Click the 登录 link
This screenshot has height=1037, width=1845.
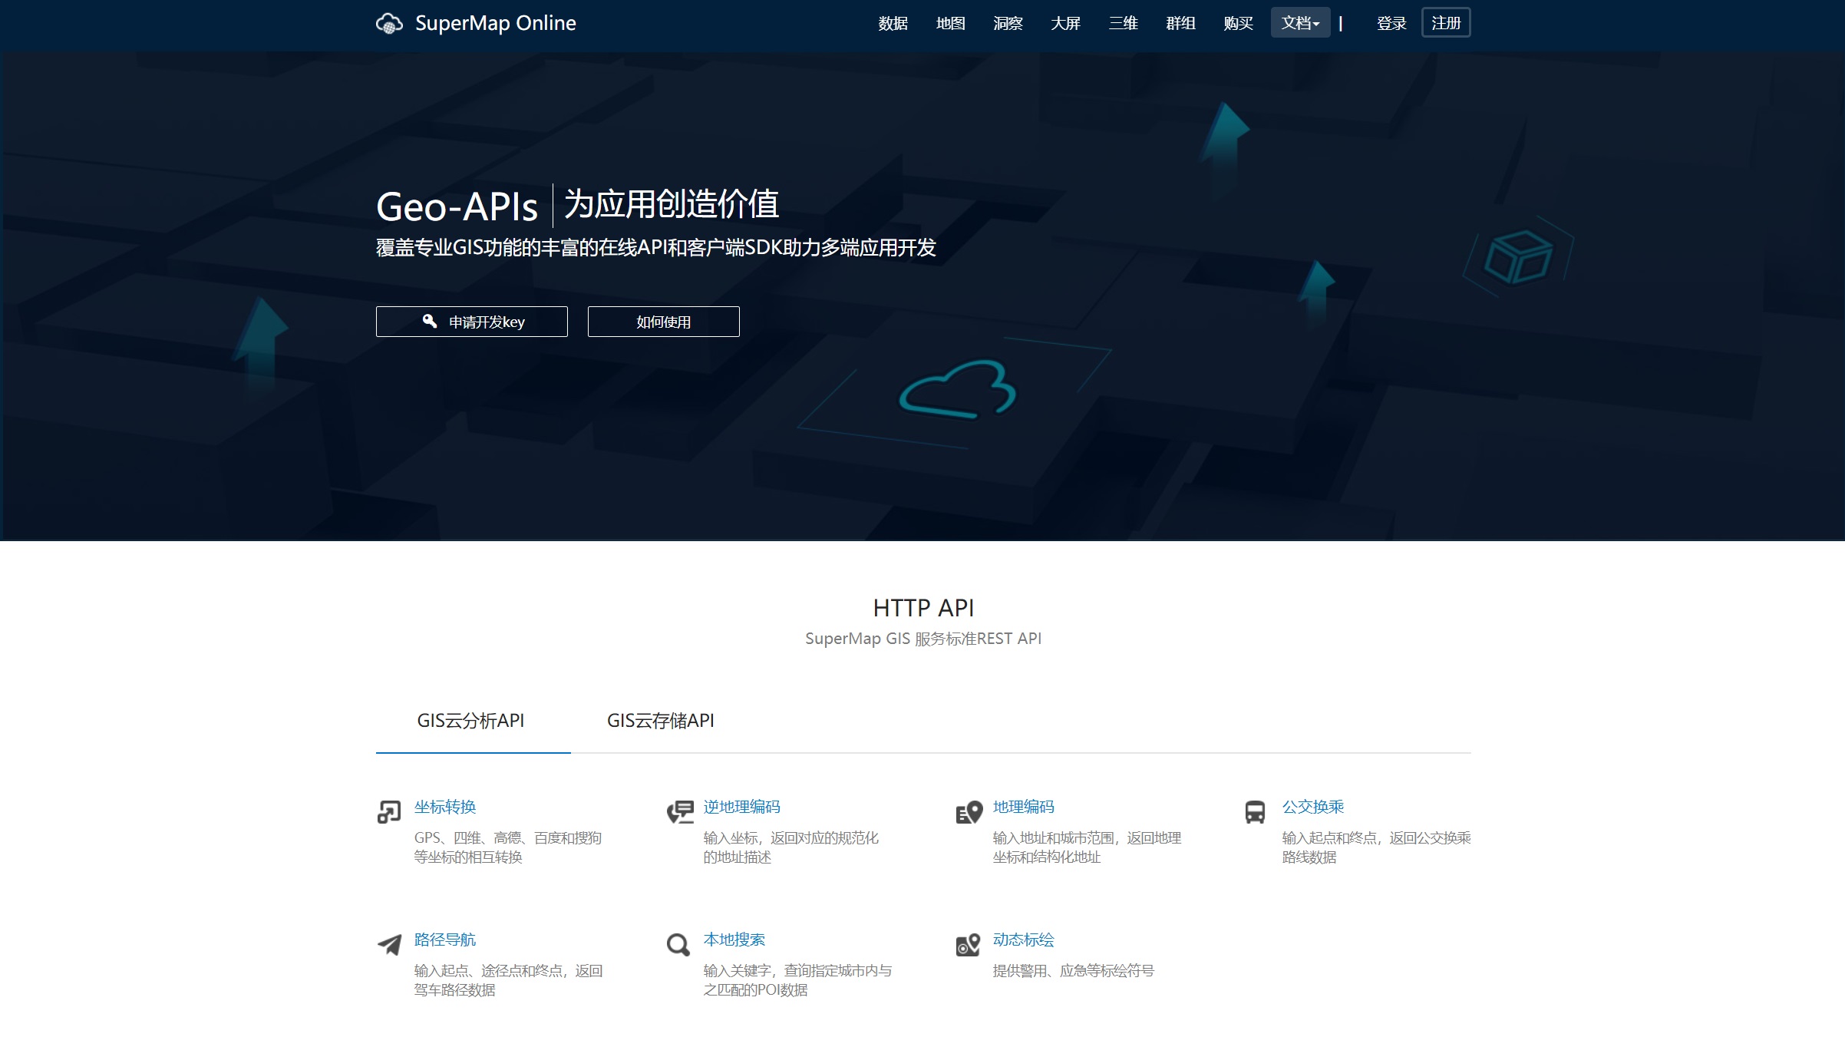tap(1391, 24)
